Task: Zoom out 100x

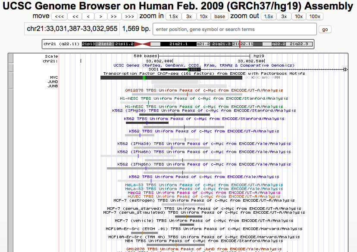Action: [x=315, y=16]
